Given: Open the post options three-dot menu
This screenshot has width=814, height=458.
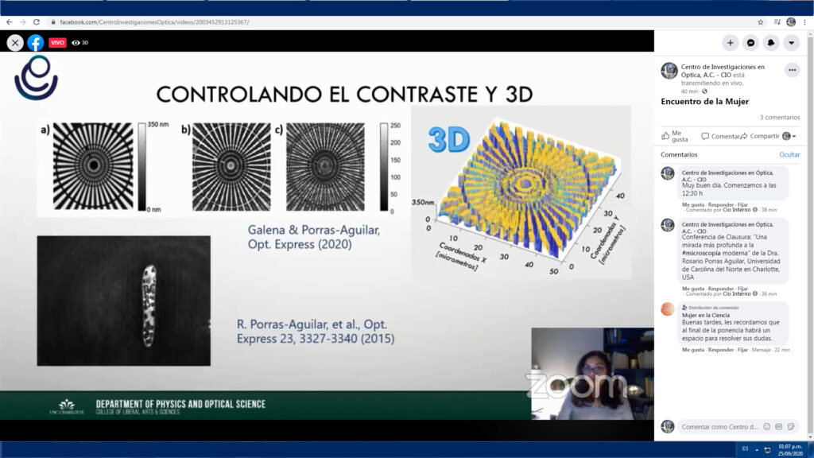Looking at the screenshot, I should (x=792, y=70).
